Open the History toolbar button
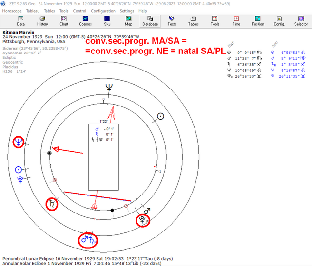312x266 pixels. [x=42, y=21]
